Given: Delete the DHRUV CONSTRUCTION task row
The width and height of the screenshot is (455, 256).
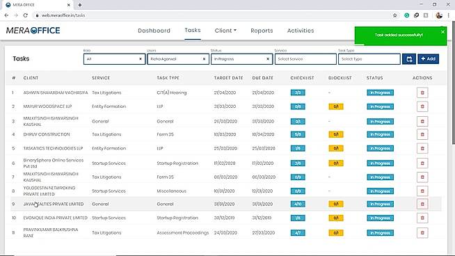Looking at the screenshot, I should point(422,134).
